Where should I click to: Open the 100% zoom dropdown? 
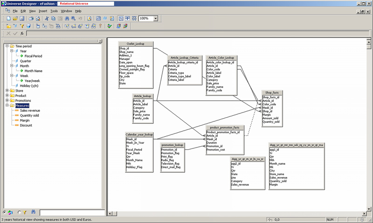(x=156, y=18)
